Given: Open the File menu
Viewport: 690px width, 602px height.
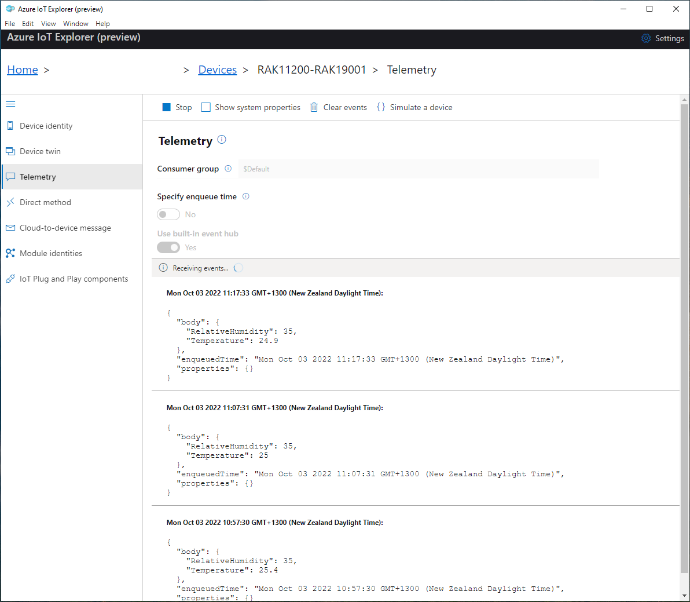Looking at the screenshot, I should [10, 24].
